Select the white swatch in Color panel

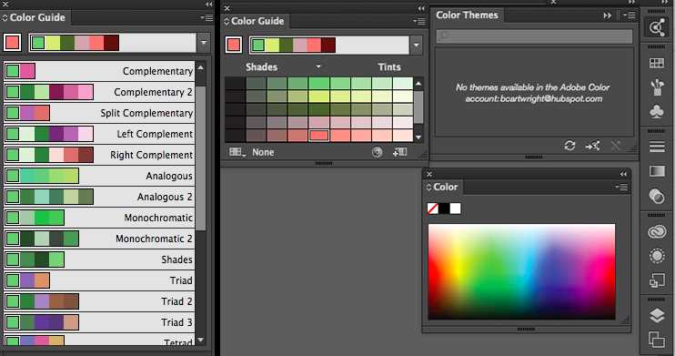(x=455, y=209)
